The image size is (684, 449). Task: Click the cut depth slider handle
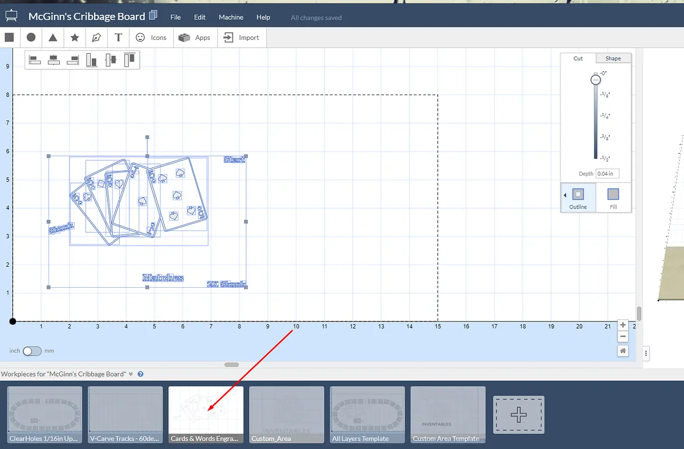pos(596,80)
